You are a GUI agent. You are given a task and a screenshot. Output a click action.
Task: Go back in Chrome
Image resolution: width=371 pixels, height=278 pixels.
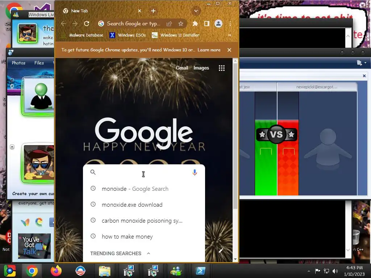click(63, 24)
